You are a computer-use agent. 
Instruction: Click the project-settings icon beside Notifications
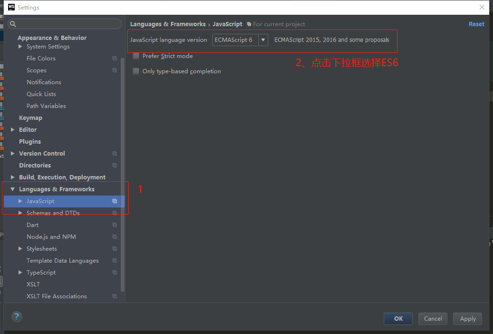[114, 82]
